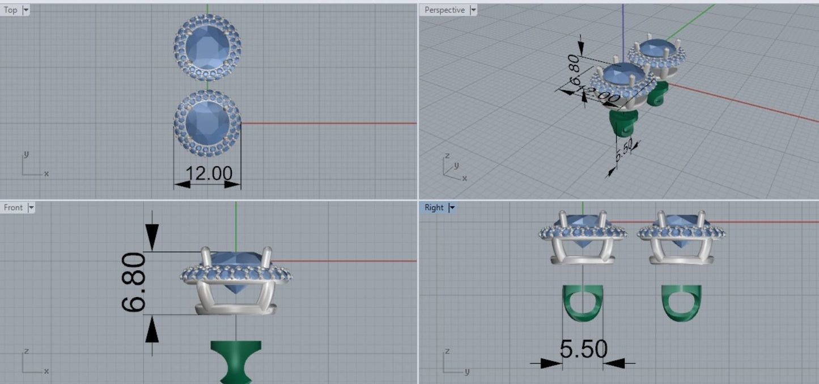Viewport: 819px width, 384px height.
Task: Expand the Front viewport dropdown arrow
Action: point(31,208)
